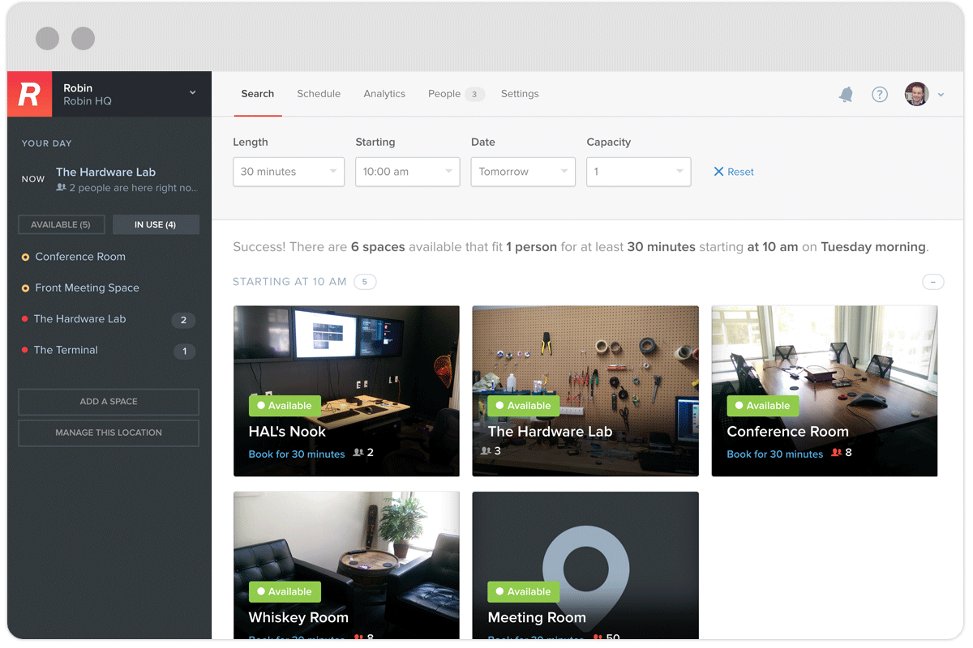The image size is (973, 648).
Task: Open the Capacity dropdown showing 1
Action: tap(639, 172)
